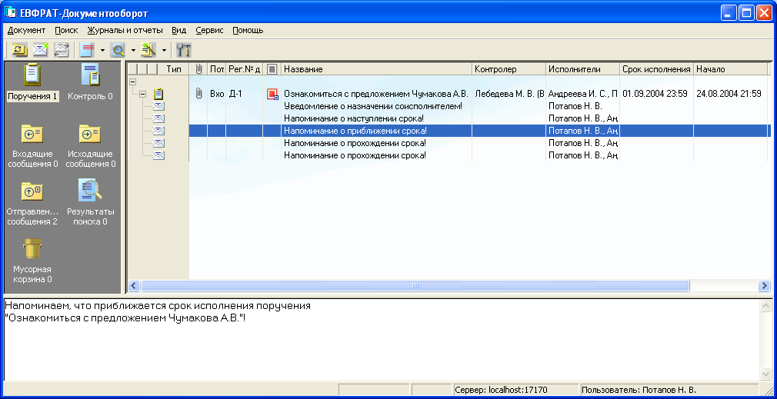Sort by Рег.№ д column header
Image resolution: width=777 pixels, height=399 pixels.
pos(245,69)
